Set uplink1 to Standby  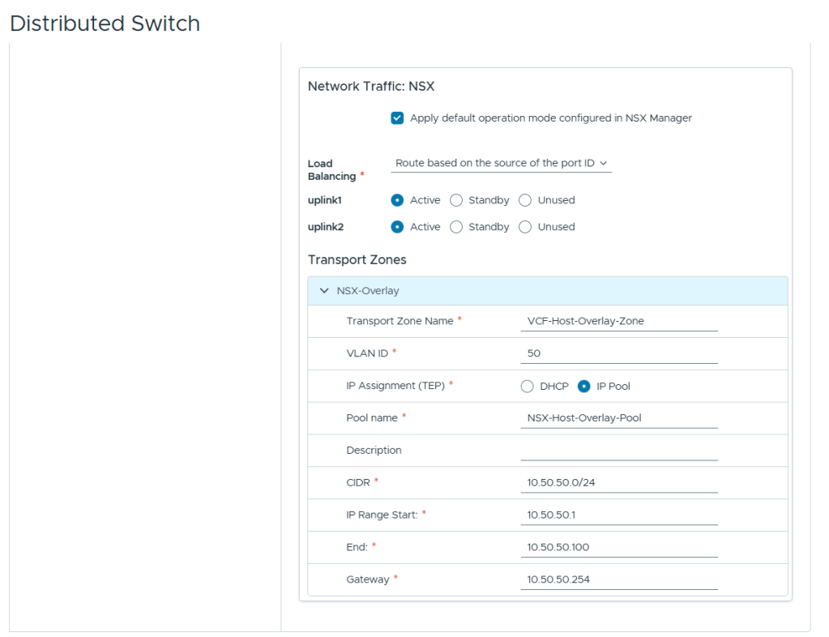point(456,200)
